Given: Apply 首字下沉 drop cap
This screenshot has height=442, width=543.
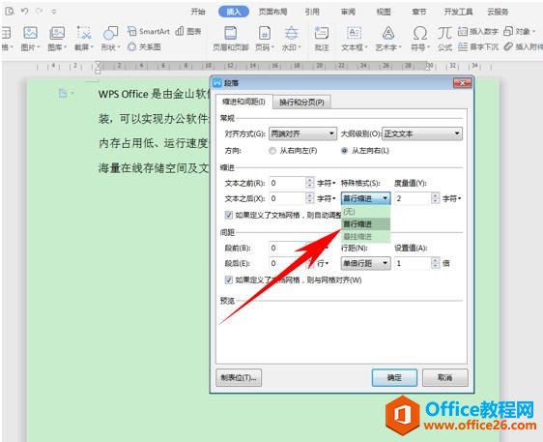Looking at the screenshot, I should pos(478,46).
